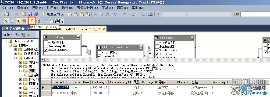Open the 文件(F) menu
270x97 pixels.
pyautogui.click(x=7, y=8)
